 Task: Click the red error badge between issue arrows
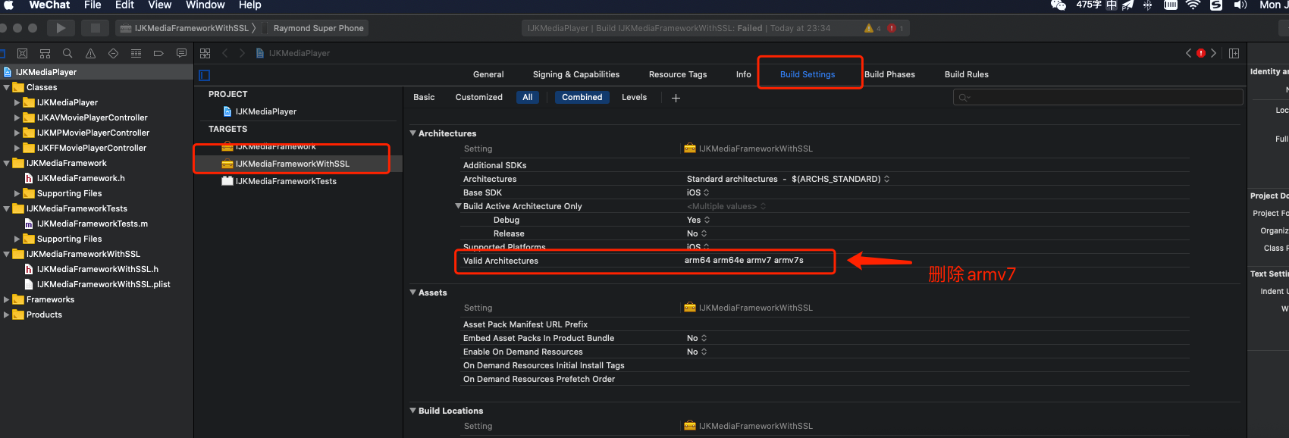click(1201, 53)
